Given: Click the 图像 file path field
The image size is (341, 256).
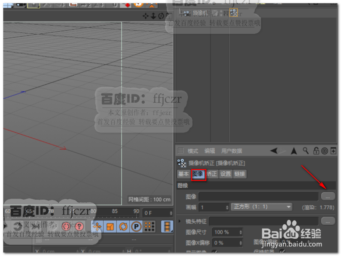Looking at the screenshot, I should click(x=258, y=197).
